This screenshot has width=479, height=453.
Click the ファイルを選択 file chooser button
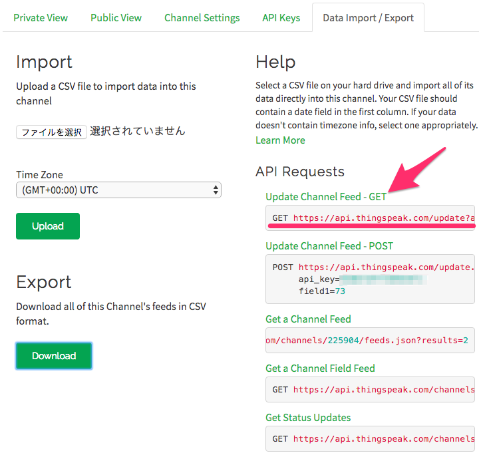pyautogui.click(x=51, y=132)
